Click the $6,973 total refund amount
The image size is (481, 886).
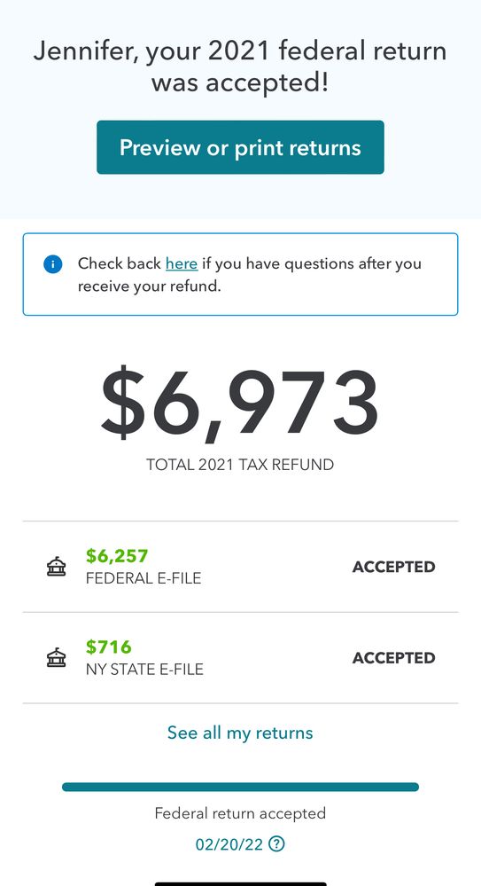[240, 405]
